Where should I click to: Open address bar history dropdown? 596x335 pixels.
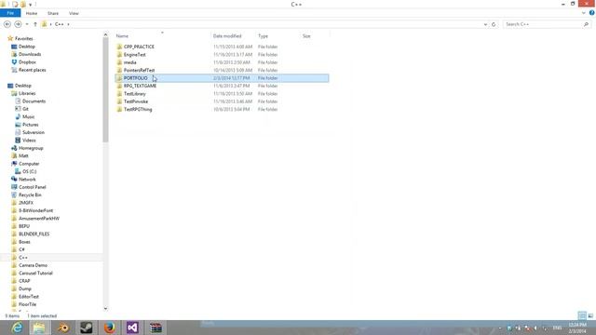click(x=485, y=24)
